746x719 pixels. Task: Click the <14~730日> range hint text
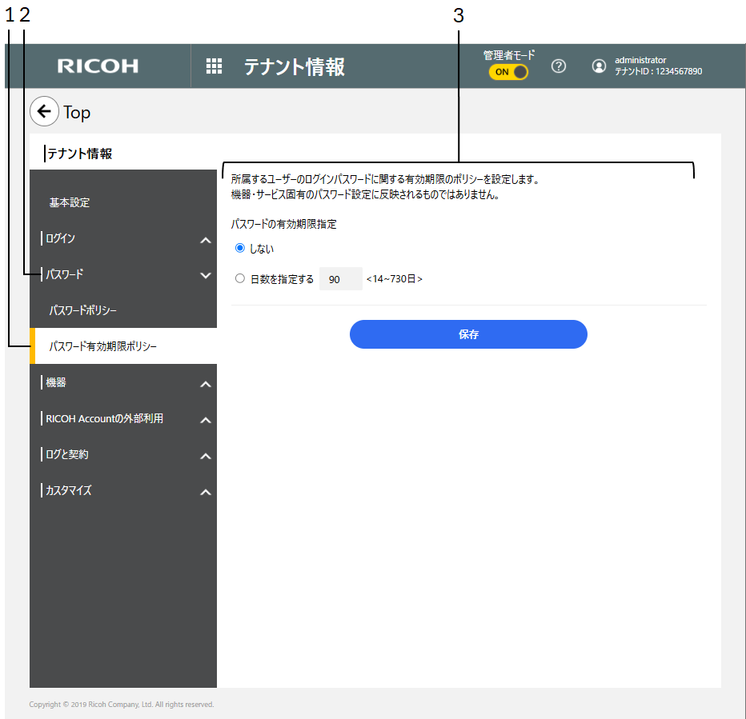394,279
